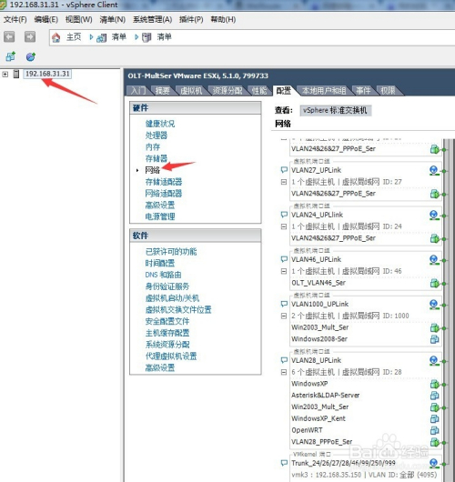
Task: Open the 文件(F) menu
Action: pyautogui.click(x=15, y=20)
